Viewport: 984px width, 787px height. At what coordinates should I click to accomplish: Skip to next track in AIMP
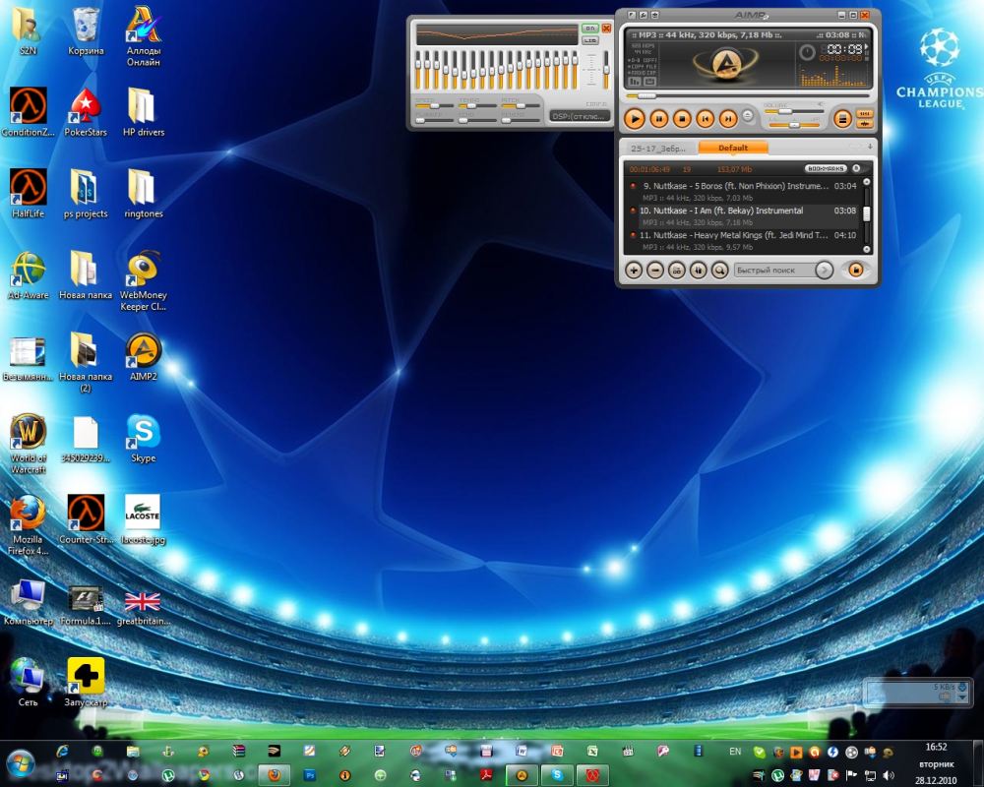pos(728,118)
